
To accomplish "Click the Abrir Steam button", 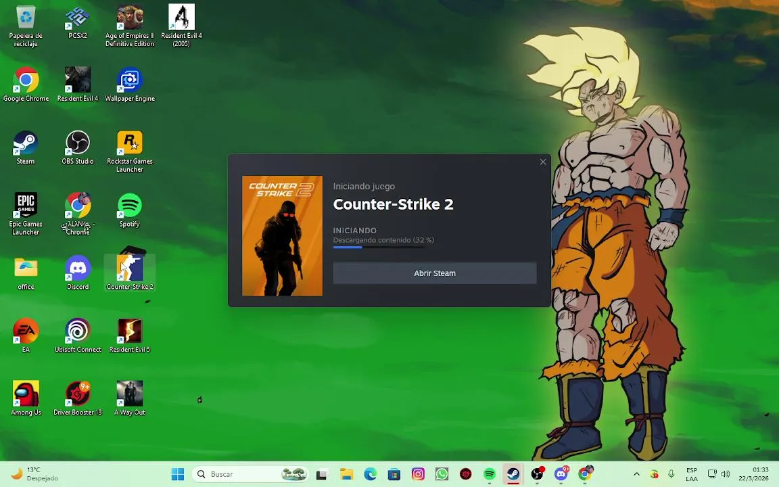I will [435, 273].
